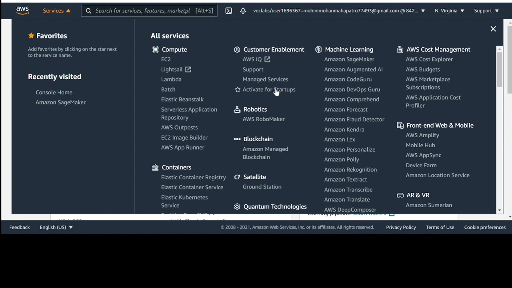Open AWS Cost Explorer

coord(429,59)
